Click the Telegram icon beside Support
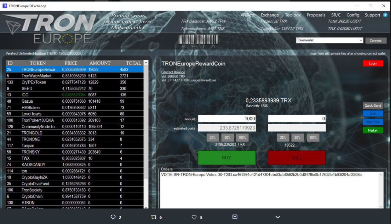The width and height of the screenshot is (391, 224). (385, 15)
